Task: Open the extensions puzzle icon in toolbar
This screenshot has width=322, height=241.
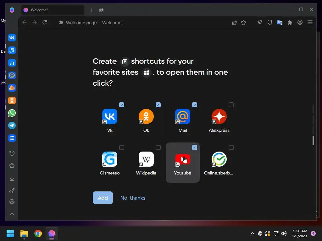Action: (290, 23)
